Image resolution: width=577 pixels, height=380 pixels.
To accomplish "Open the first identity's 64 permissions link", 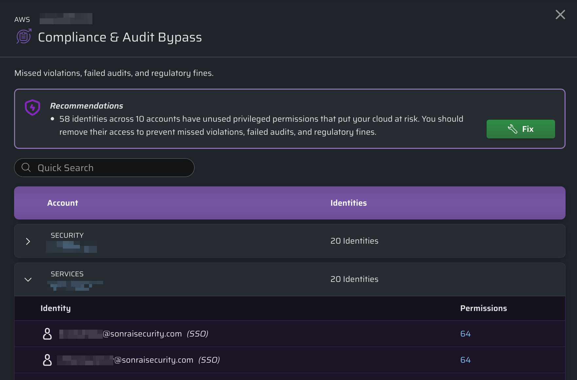I will tap(465, 334).
